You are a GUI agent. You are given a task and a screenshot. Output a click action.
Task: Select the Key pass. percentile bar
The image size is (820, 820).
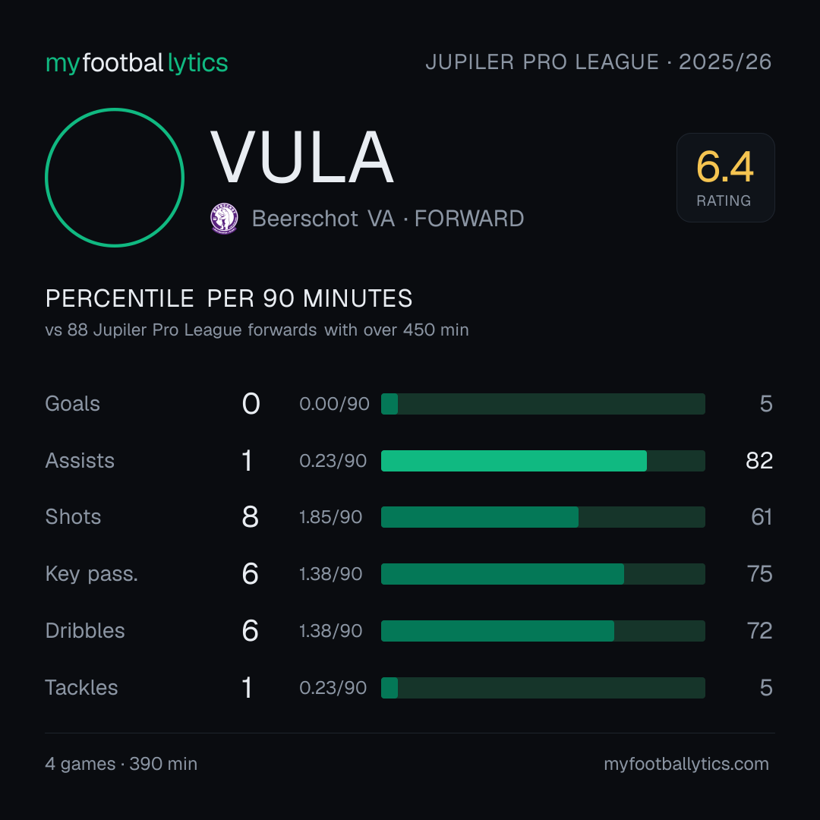(543, 574)
